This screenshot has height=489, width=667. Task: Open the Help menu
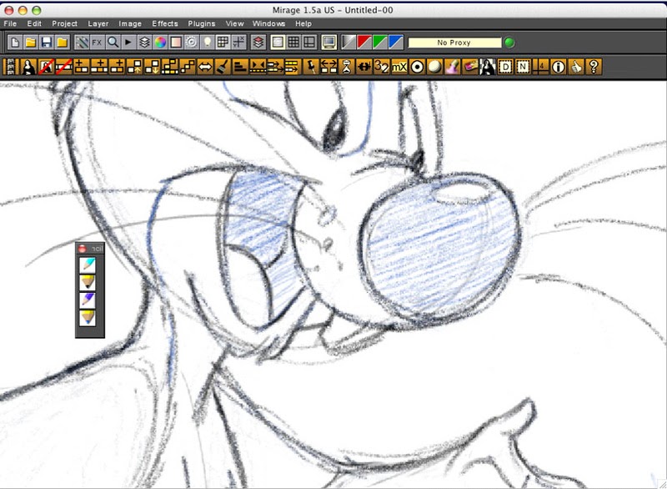(x=303, y=23)
